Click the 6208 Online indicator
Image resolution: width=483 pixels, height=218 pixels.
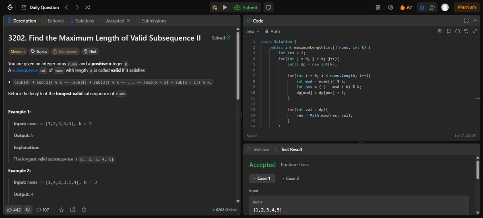click(225, 210)
